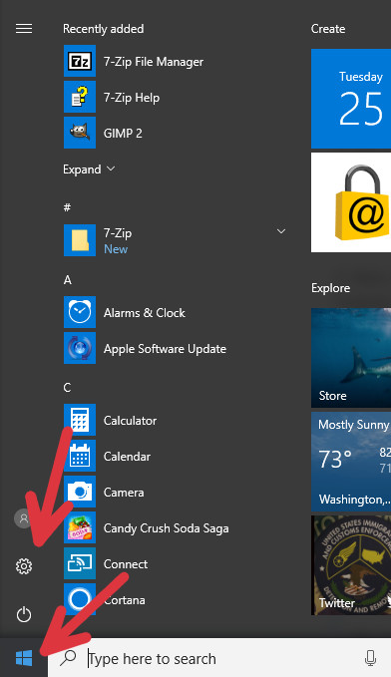Open the Camera app icon
The height and width of the screenshot is (677, 391).
point(80,492)
